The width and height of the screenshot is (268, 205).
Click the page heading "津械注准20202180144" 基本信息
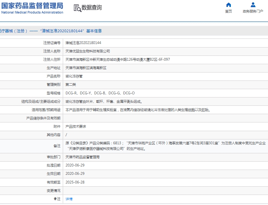point(71,31)
